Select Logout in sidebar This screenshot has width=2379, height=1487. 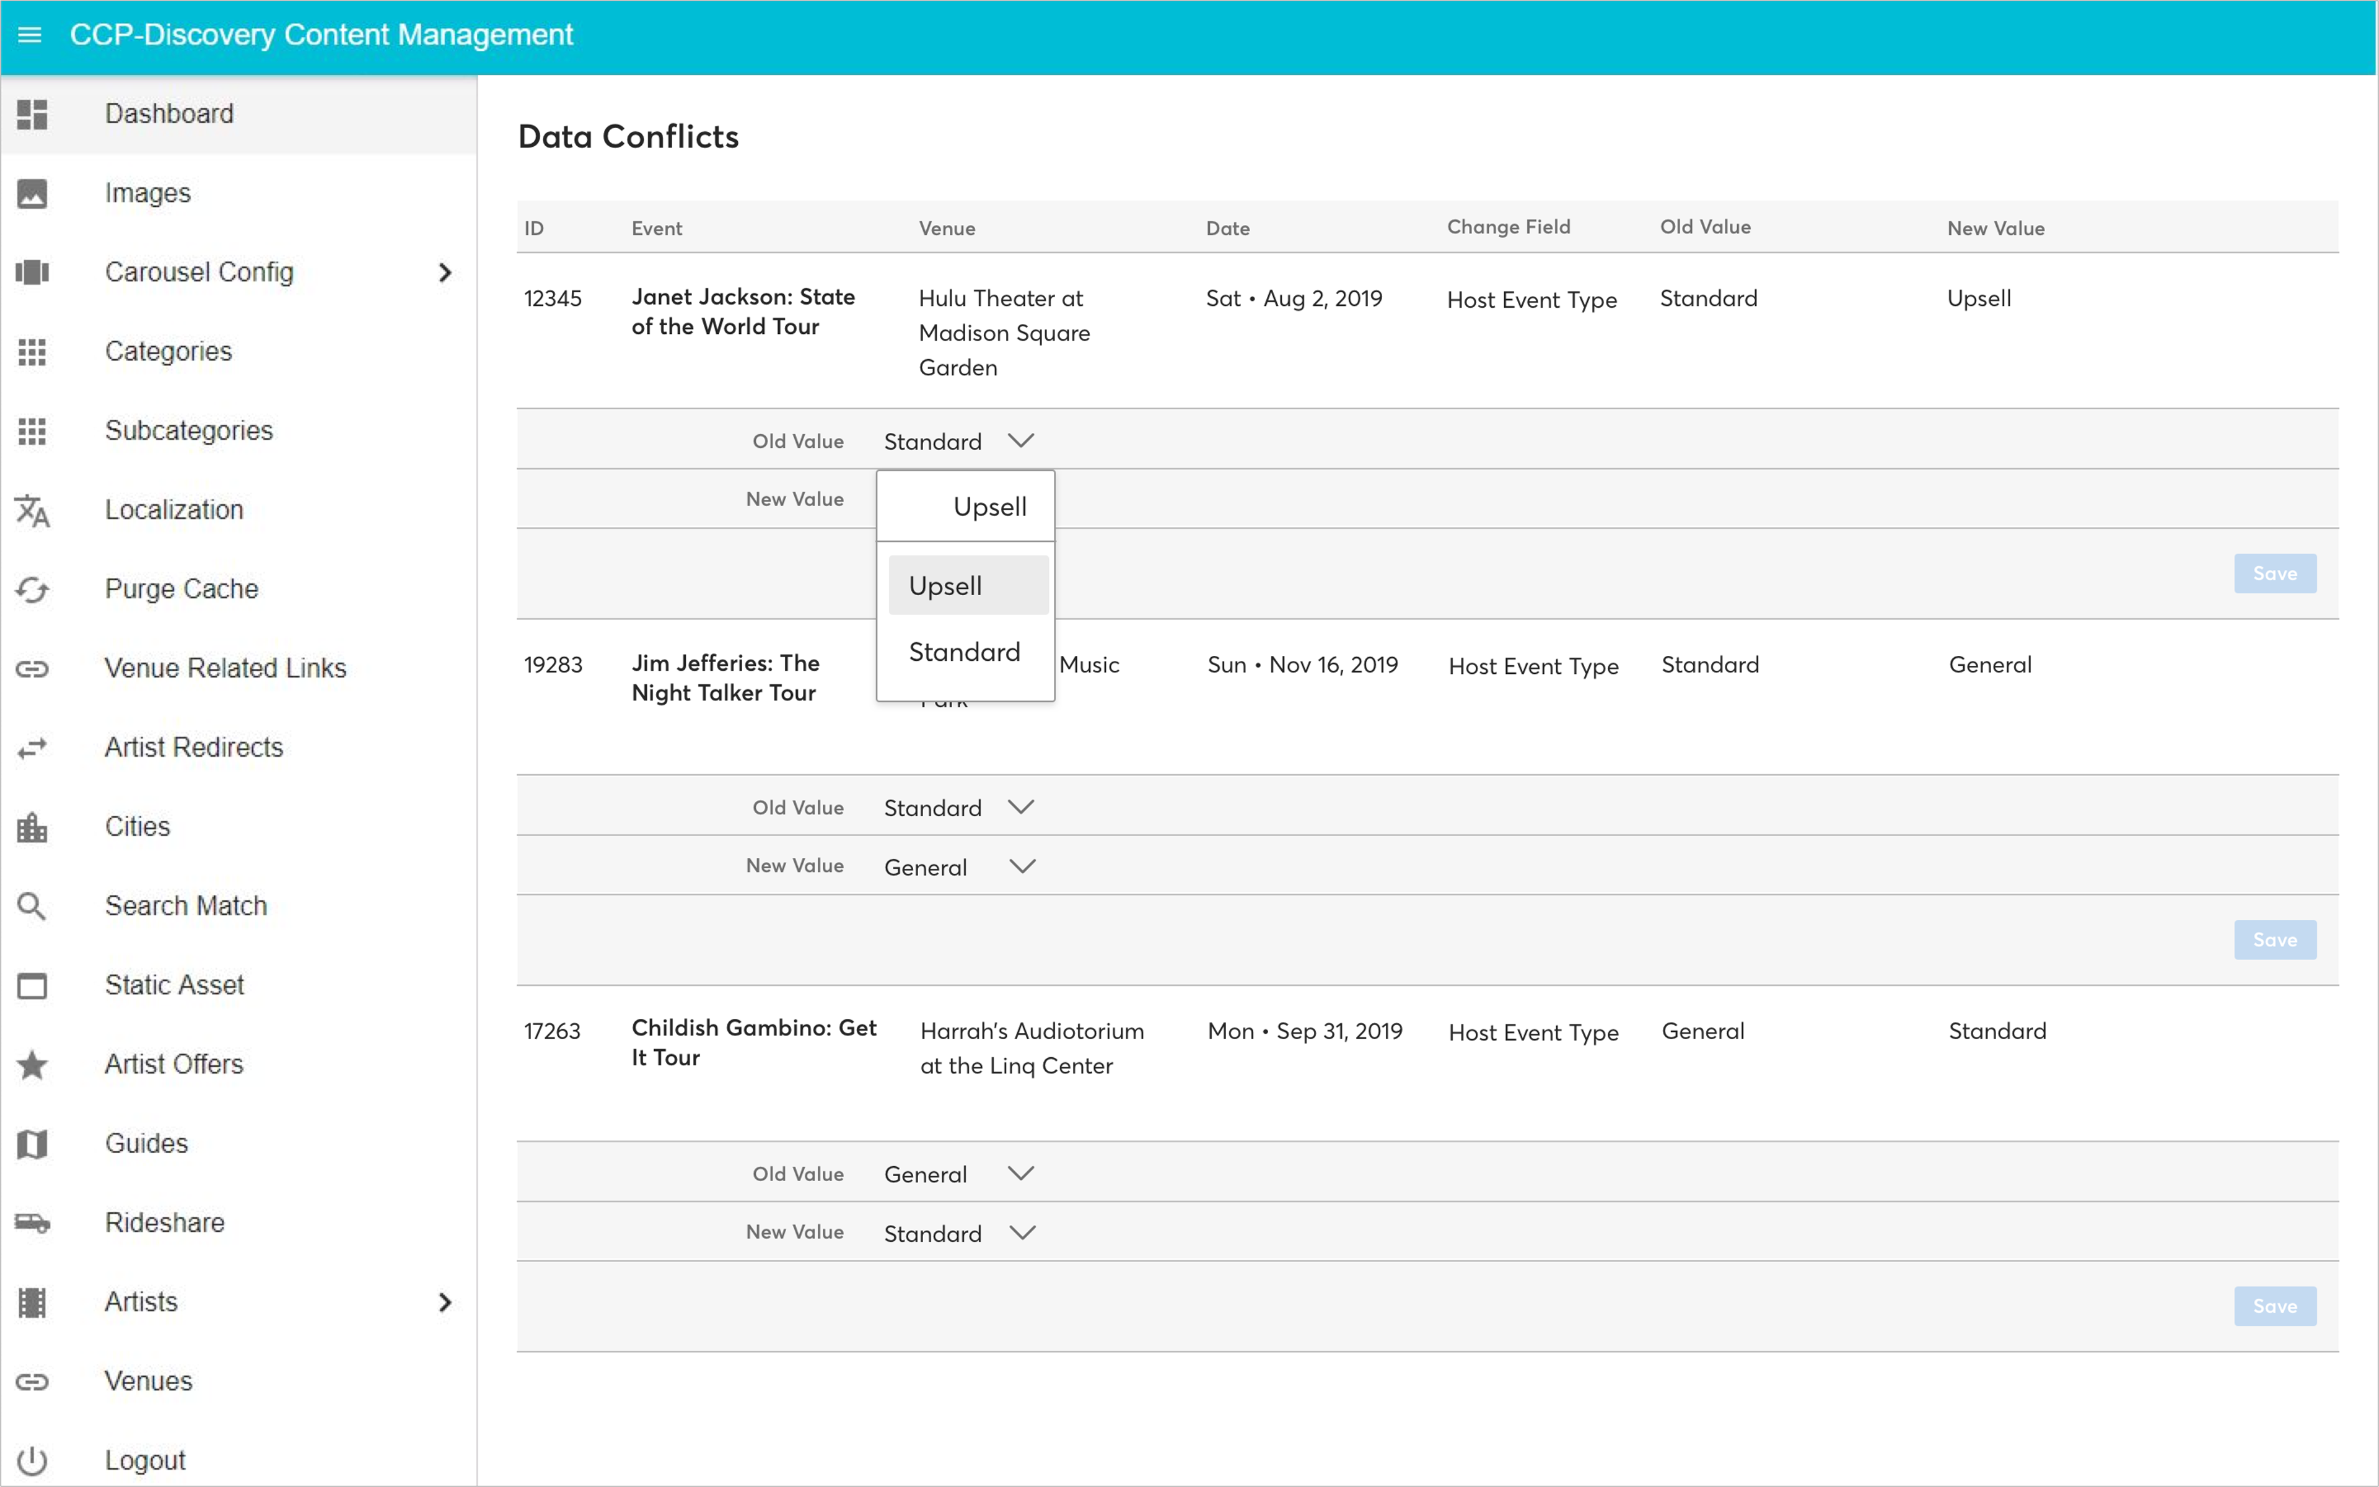pyautogui.click(x=238, y=1462)
